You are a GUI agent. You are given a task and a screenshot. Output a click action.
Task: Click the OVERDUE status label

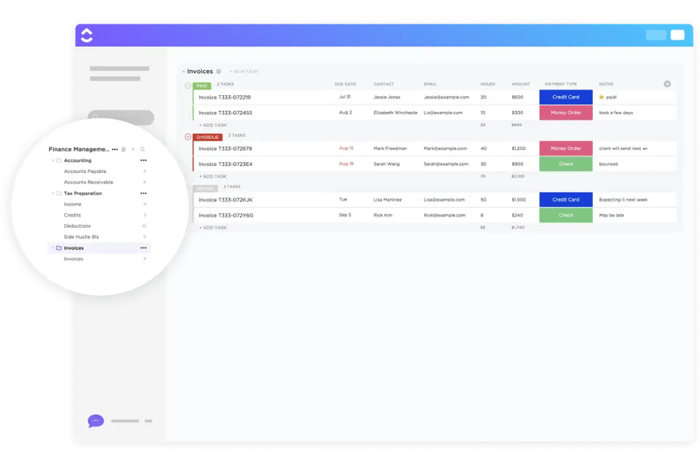[x=207, y=137]
